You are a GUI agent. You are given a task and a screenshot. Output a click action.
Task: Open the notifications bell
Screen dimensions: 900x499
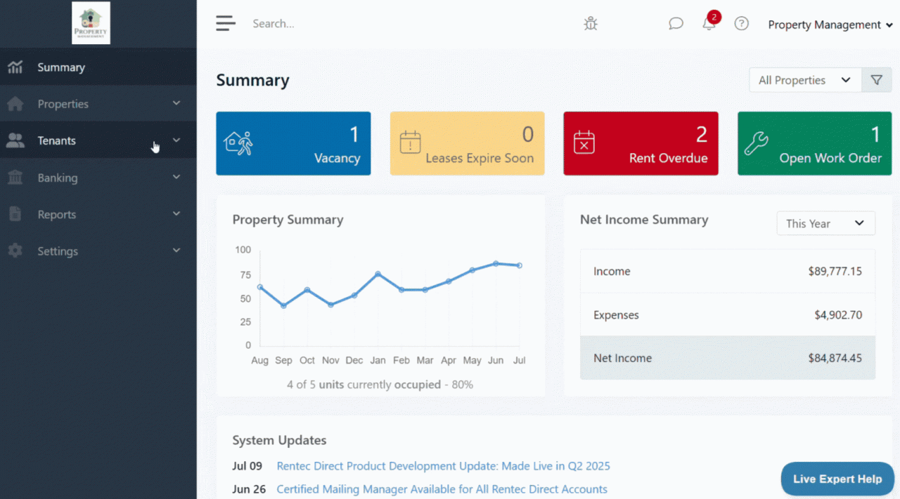tap(709, 24)
